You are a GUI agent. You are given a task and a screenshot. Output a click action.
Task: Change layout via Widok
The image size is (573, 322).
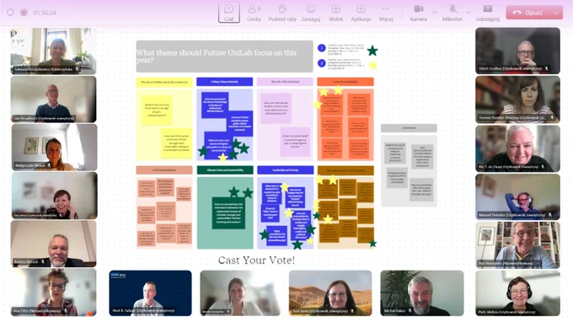coord(336,13)
